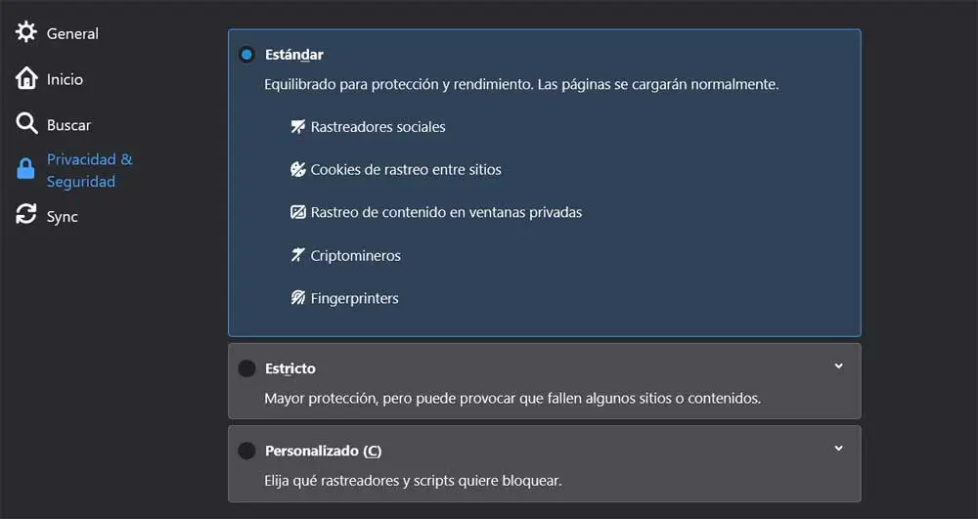Go to the Buscar settings category
Screen dimensions: 978x519
pyautogui.click(x=68, y=125)
